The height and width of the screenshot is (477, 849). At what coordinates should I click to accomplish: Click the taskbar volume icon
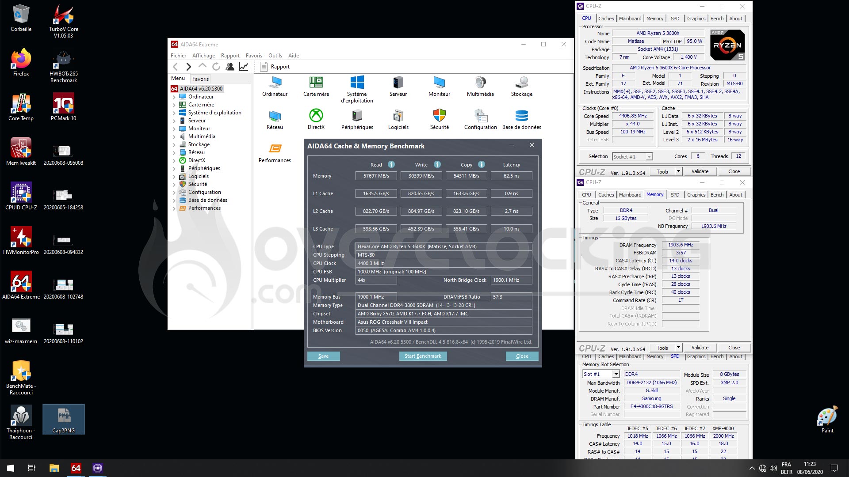click(x=773, y=468)
